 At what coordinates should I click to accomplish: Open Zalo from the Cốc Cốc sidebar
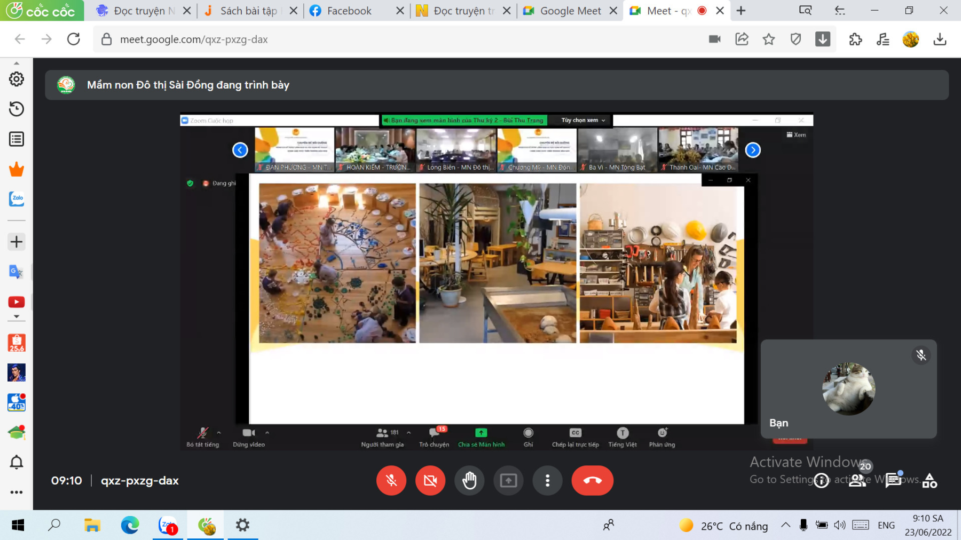click(17, 198)
